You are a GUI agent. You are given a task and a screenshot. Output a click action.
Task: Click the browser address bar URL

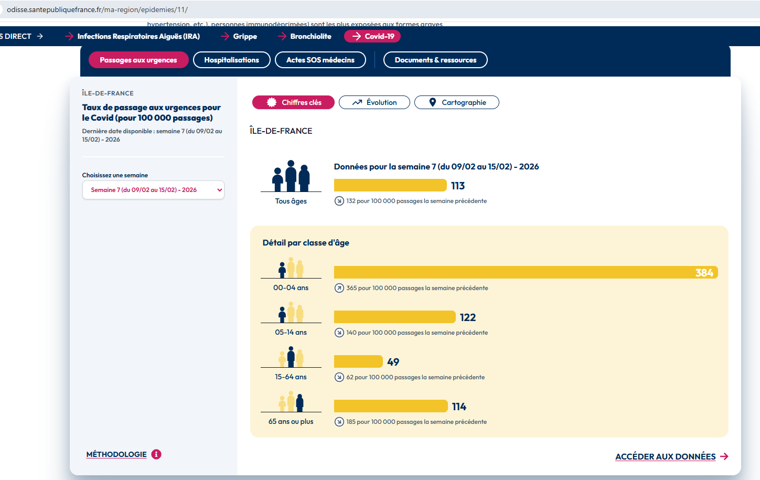pyautogui.click(x=97, y=9)
